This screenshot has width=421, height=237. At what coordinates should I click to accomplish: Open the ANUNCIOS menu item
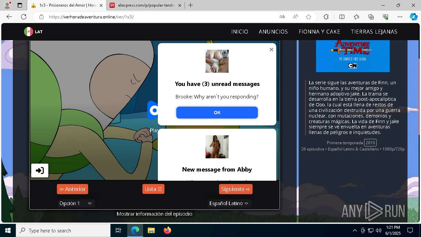[x=273, y=32]
